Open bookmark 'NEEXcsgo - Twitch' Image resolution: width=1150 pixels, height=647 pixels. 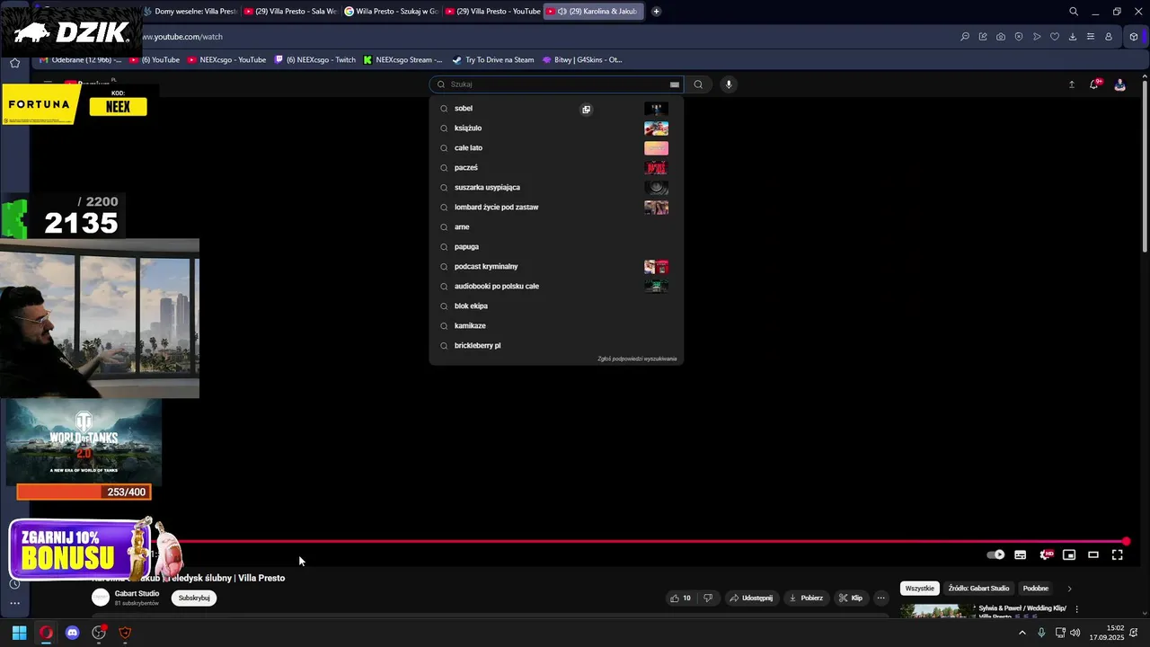click(x=315, y=60)
